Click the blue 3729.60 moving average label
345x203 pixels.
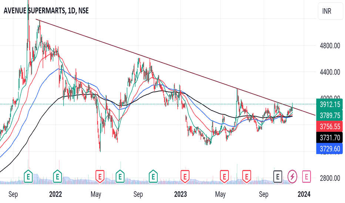tap(329, 149)
